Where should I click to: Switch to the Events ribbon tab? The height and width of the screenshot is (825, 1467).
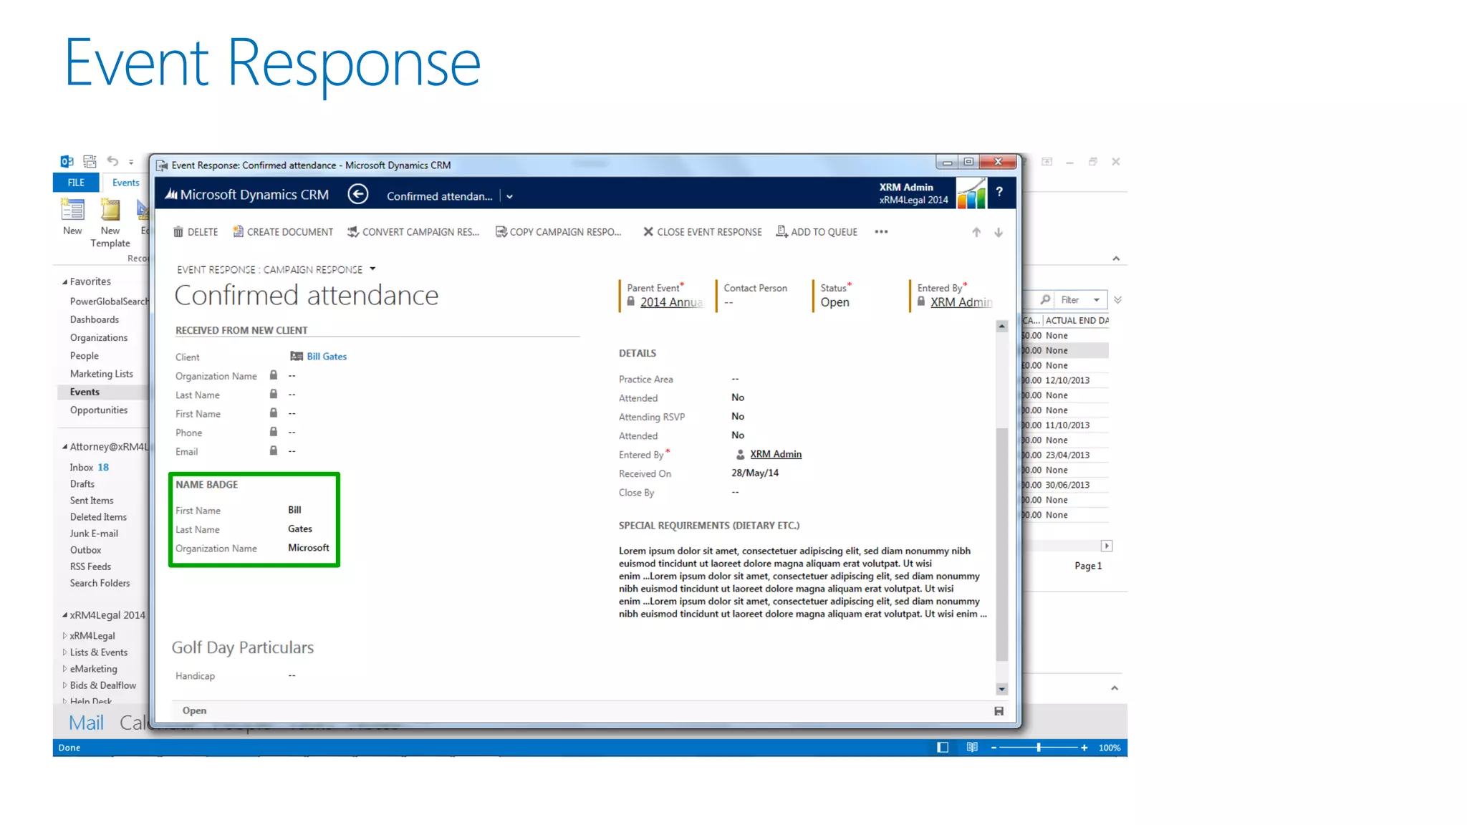(125, 183)
